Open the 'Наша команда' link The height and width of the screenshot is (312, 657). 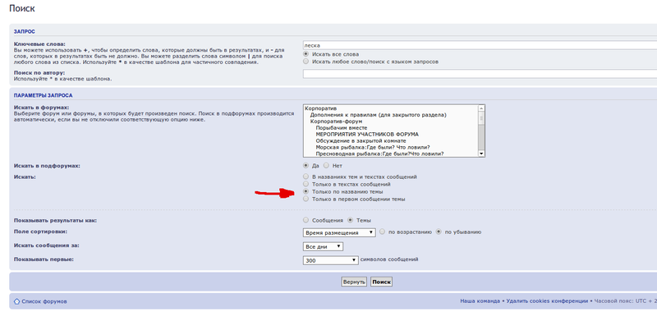click(x=480, y=301)
